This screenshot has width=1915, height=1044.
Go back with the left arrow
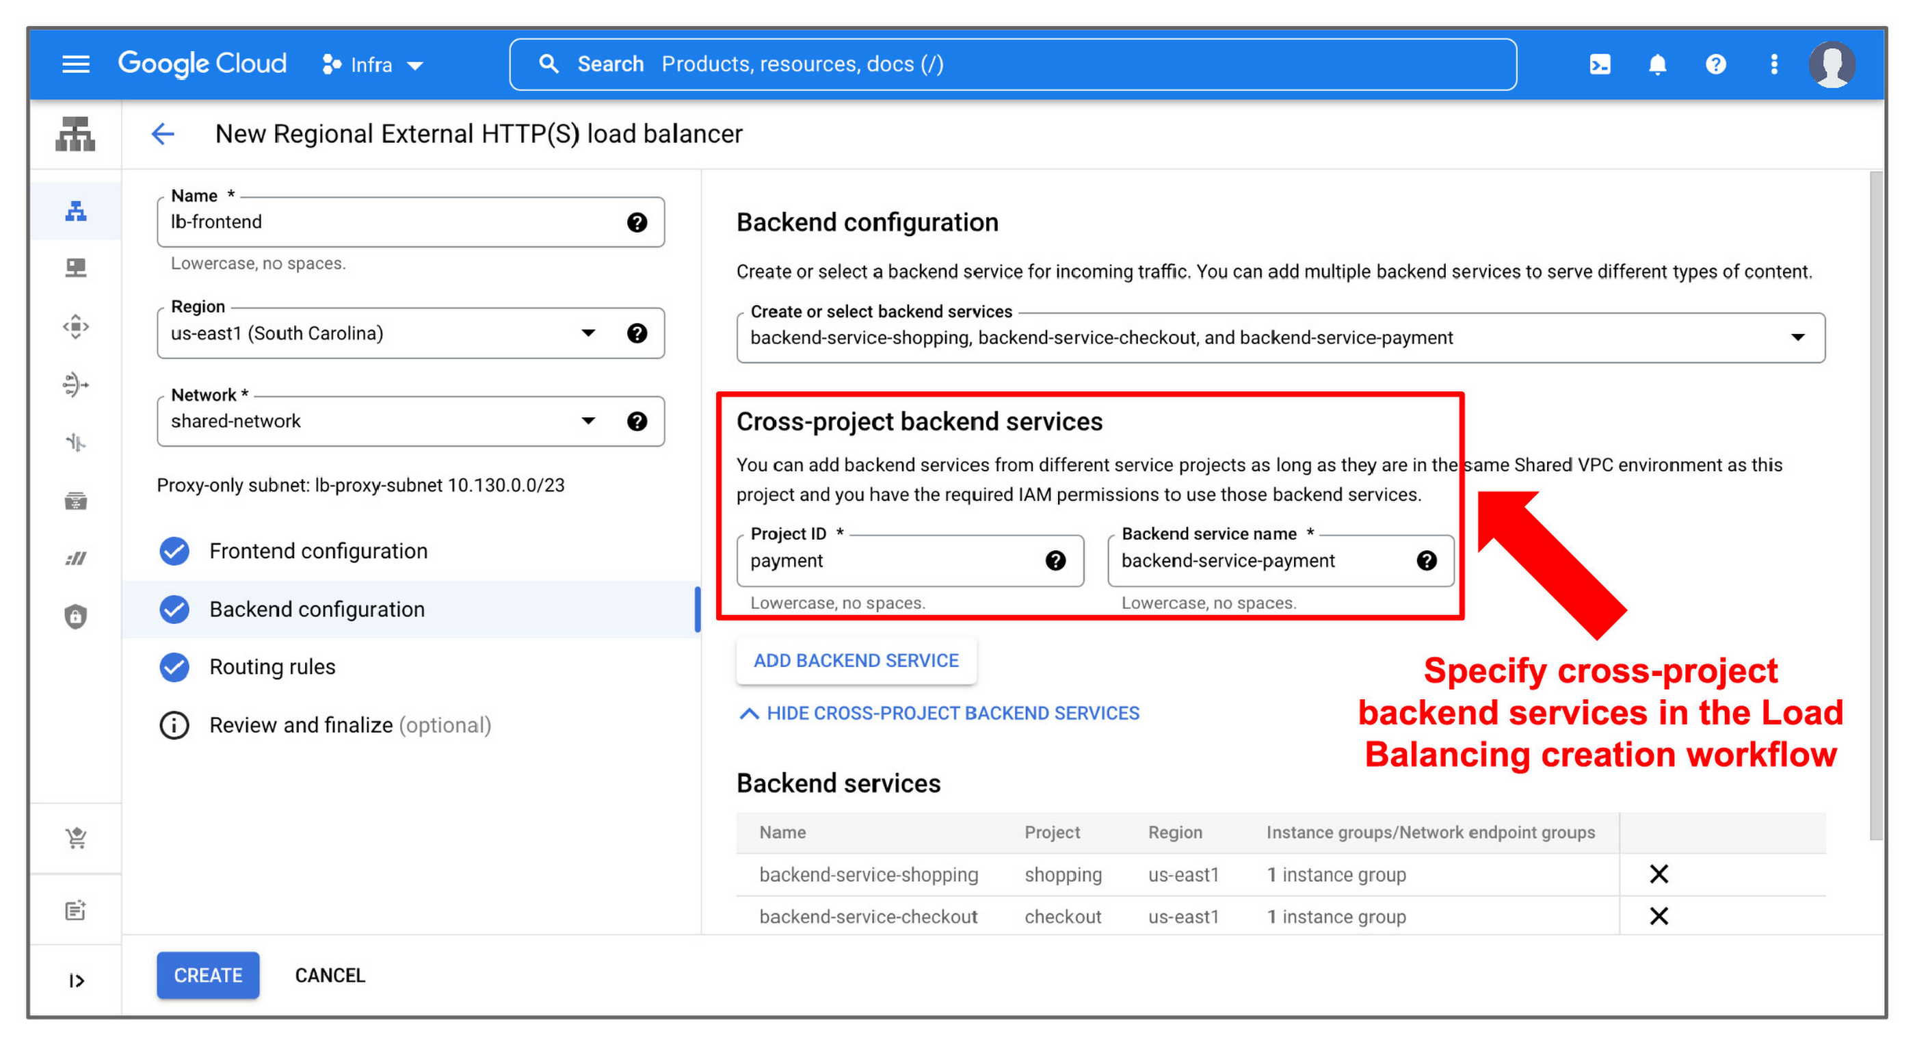point(163,134)
